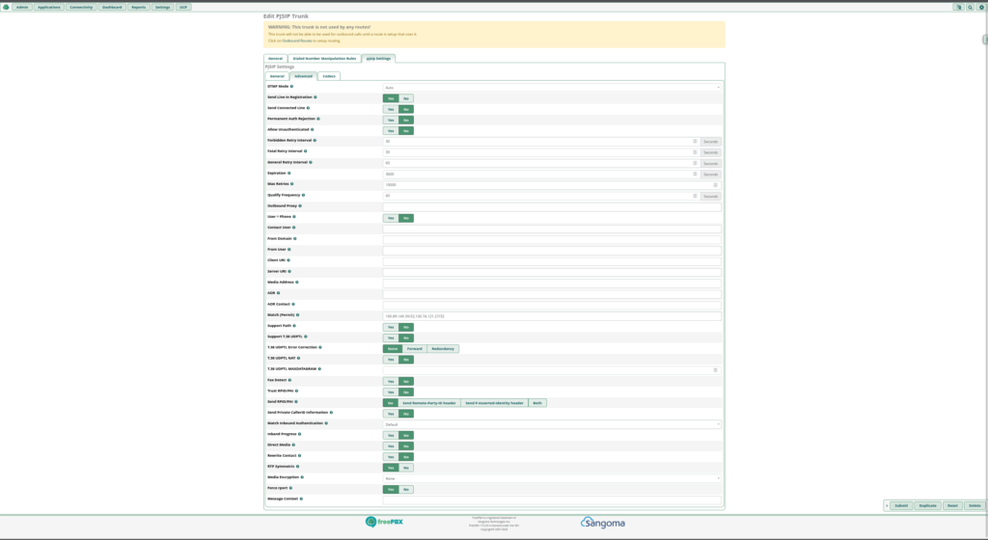This screenshot has height=540, width=988.
Task: Switch to the Codecs tab
Action: pyautogui.click(x=329, y=75)
